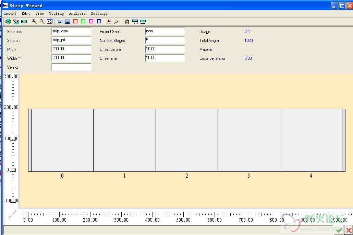Open the Analysis menu

(77, 13)
